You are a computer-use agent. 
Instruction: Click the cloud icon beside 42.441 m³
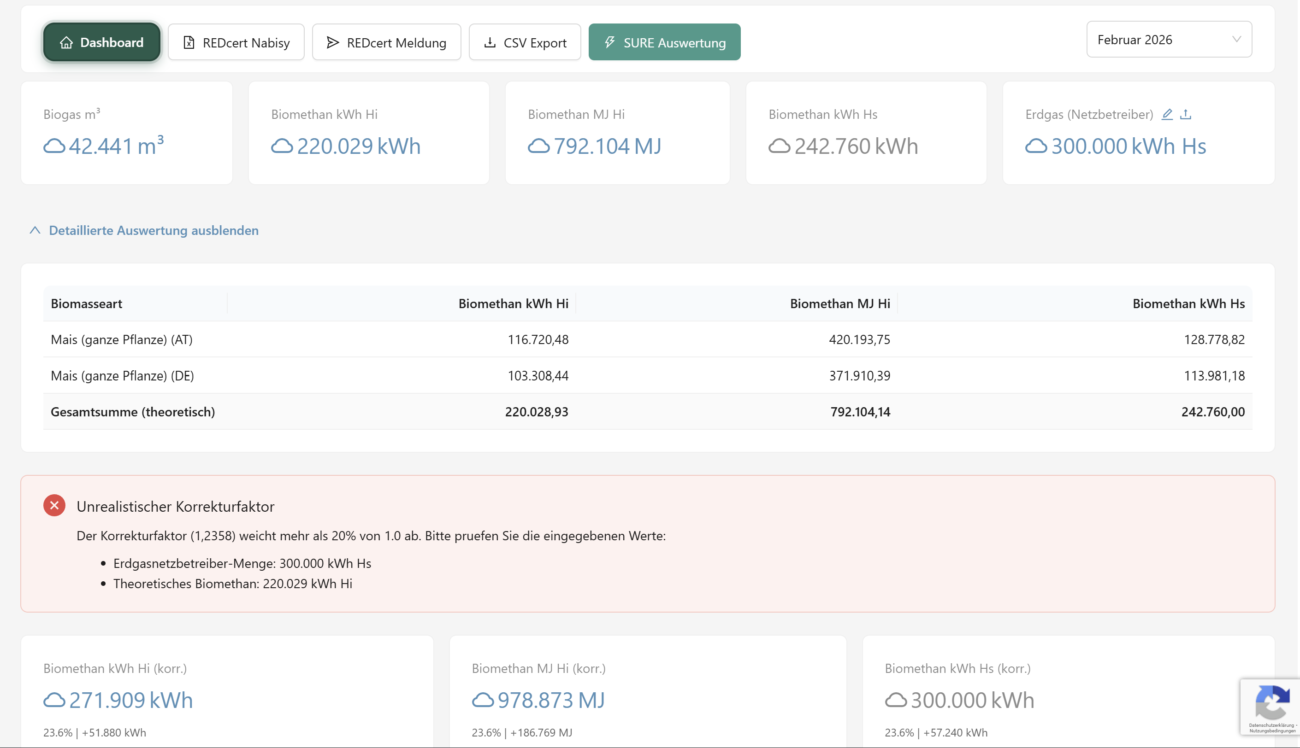click(54, 146)
